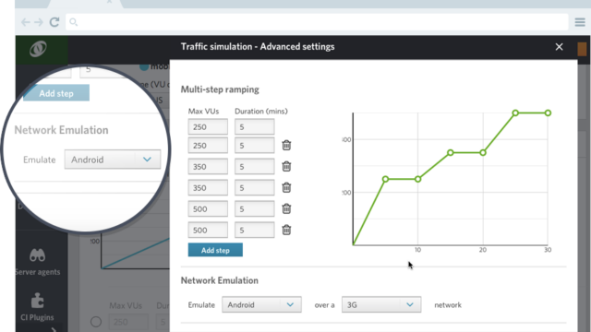The width and height of the screenshot is (591, 332).
Task: Click the chart point at 15 minutes
Action: [451, 153]
